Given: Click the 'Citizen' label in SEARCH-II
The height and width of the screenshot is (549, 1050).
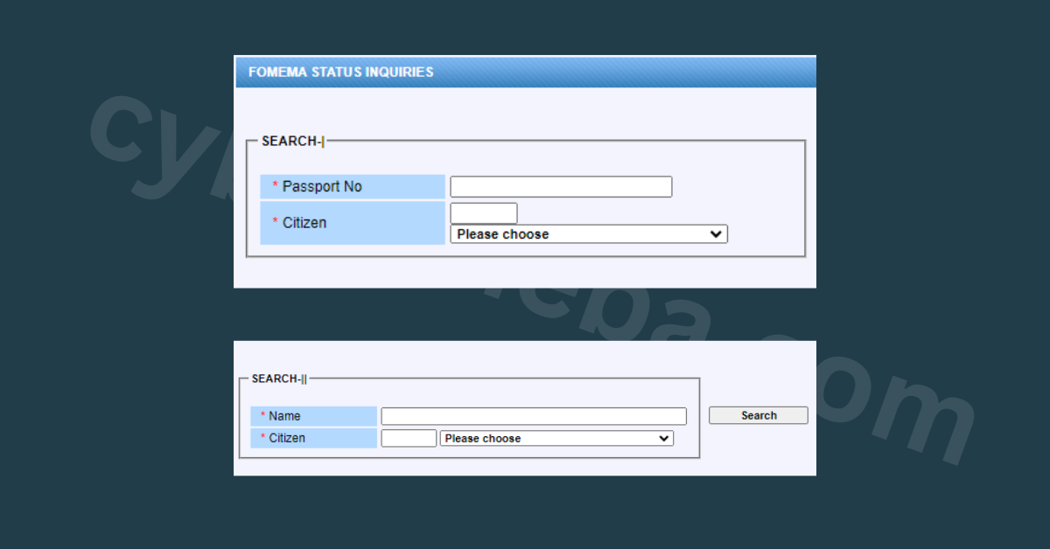Looking at the screenshot, I should click(287, 438).
